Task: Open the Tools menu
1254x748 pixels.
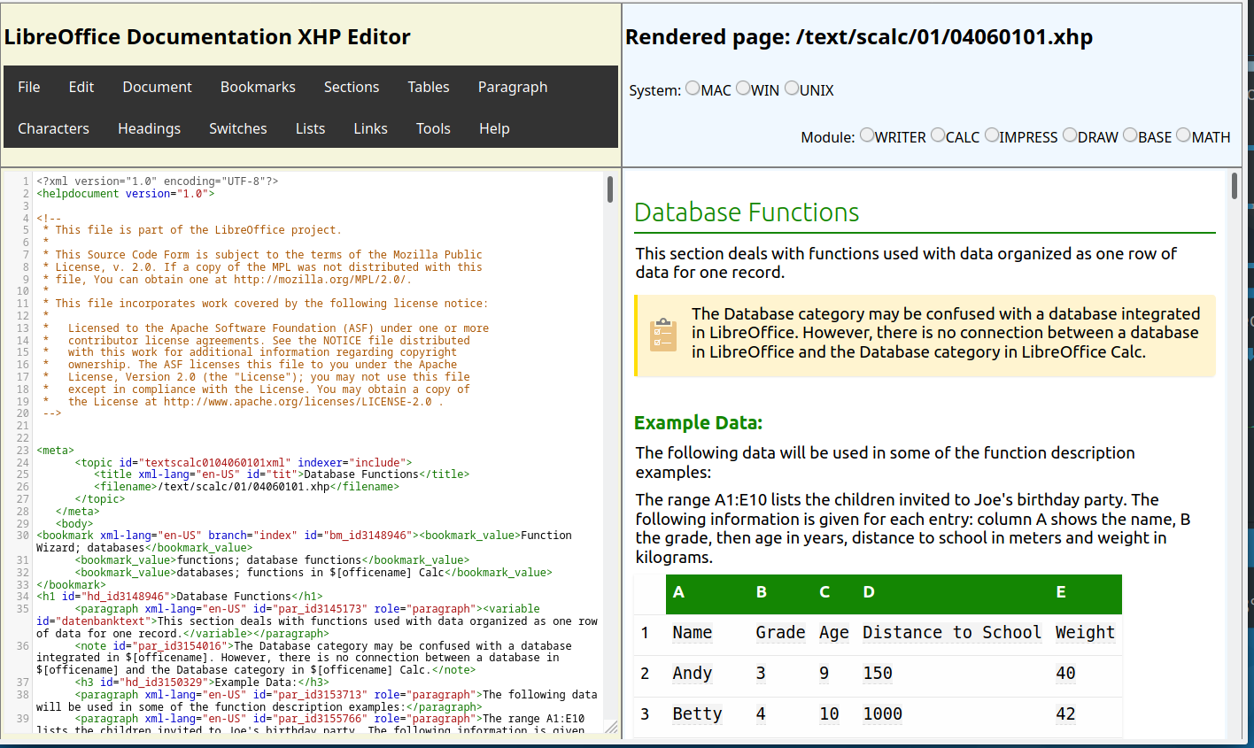Action: 433,128
